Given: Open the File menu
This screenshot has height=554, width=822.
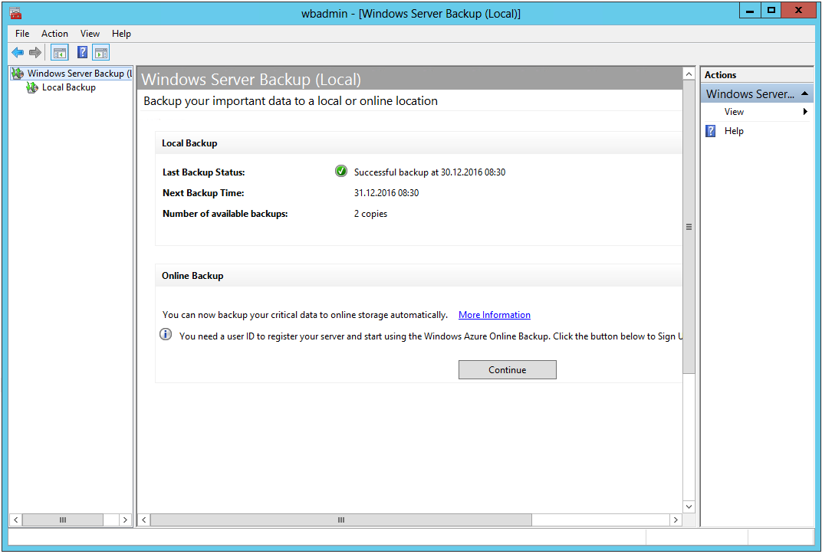Looking at the screenshot, I should [x=22, y=34].
